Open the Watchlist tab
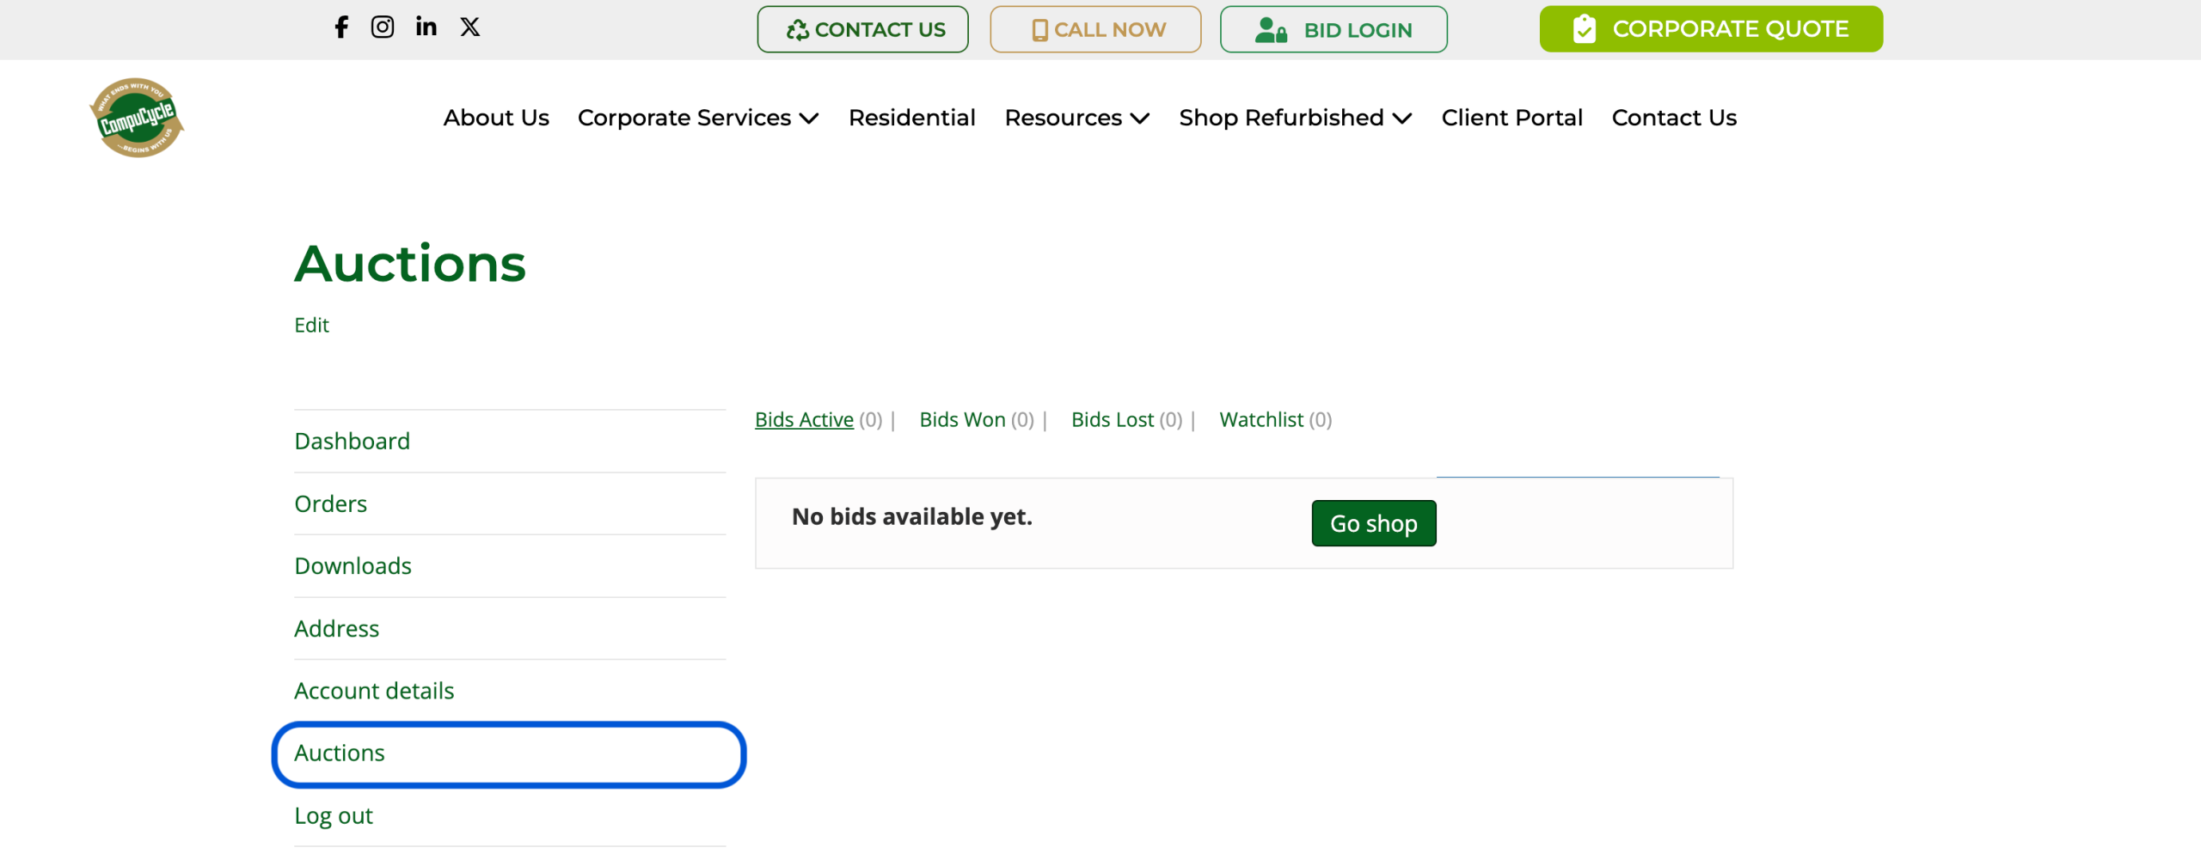 pyautogui.click(x=1261, y=420)
